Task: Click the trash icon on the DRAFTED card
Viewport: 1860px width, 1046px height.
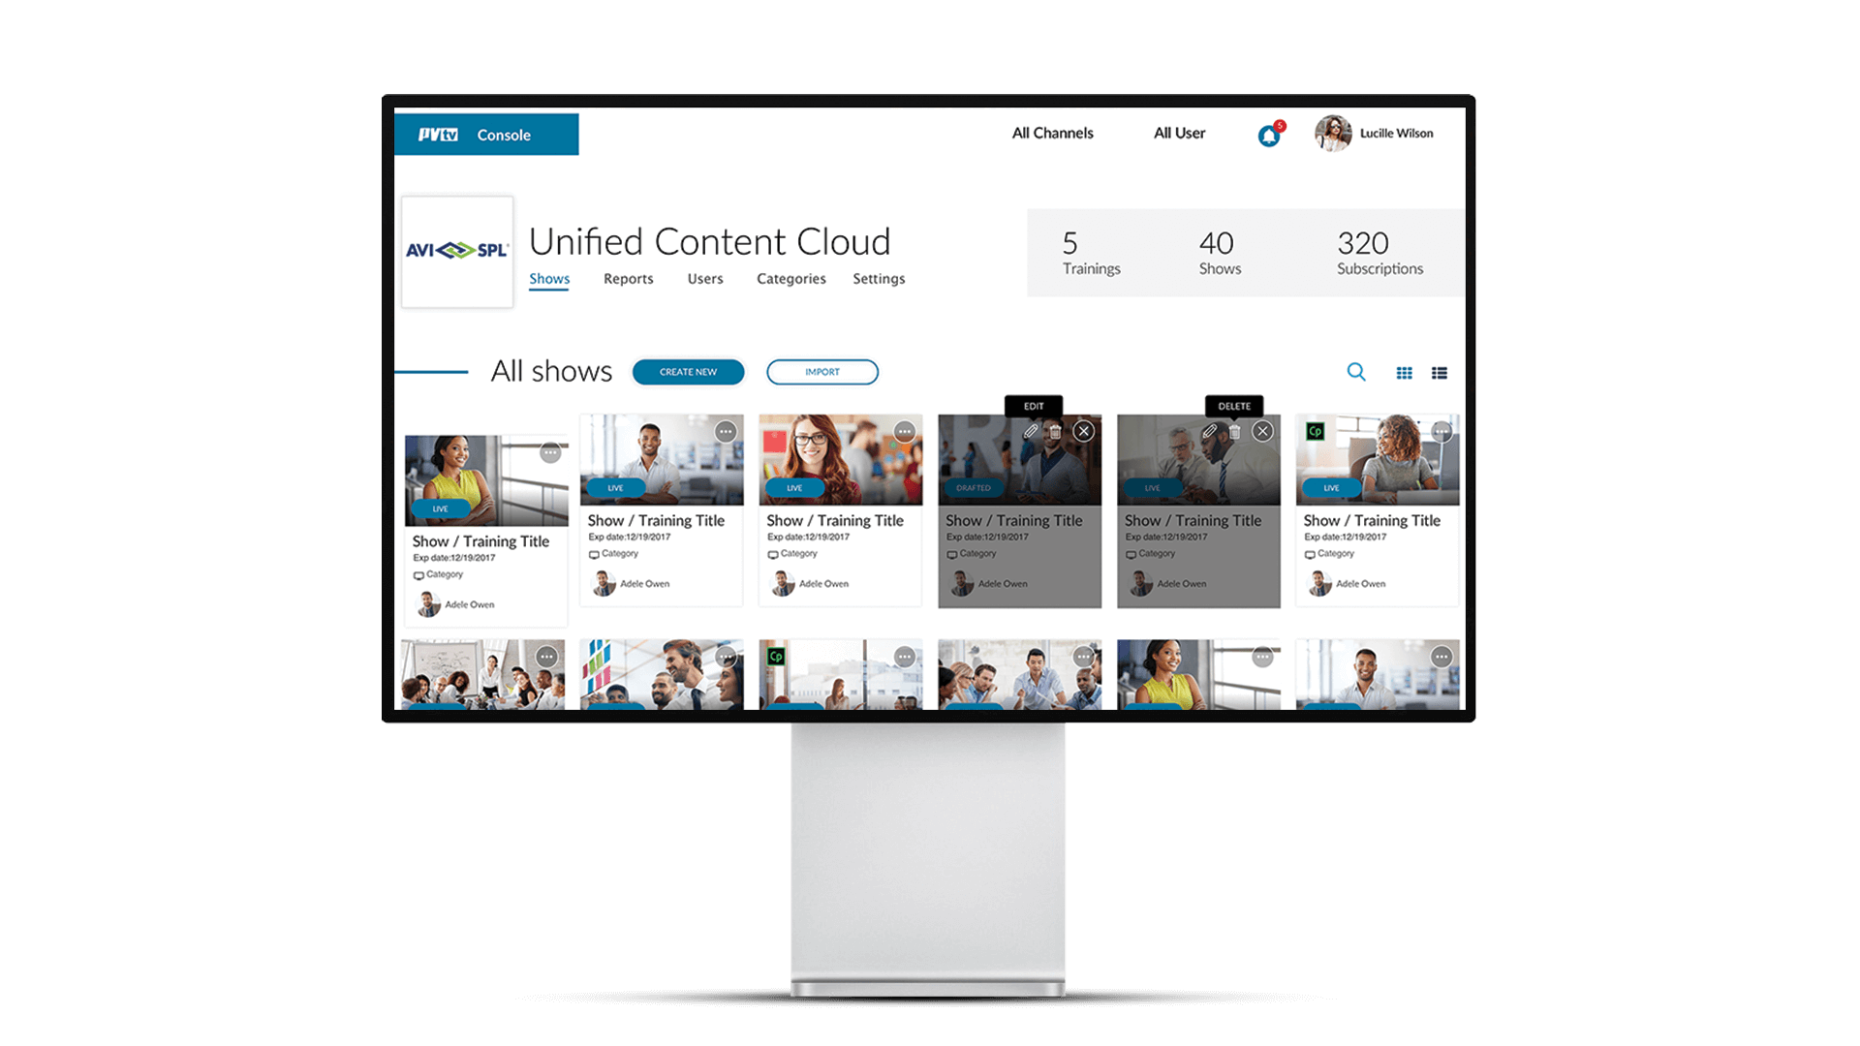Action: [1056, 432]
